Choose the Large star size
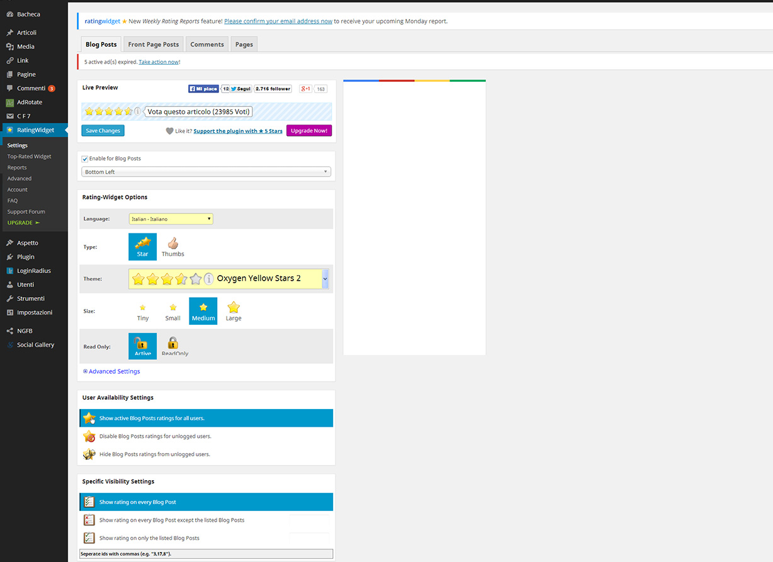 pyautogui.click(x=234, y=311)
